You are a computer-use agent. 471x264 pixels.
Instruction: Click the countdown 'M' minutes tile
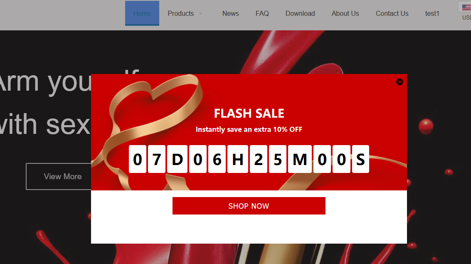click(299, 159)
